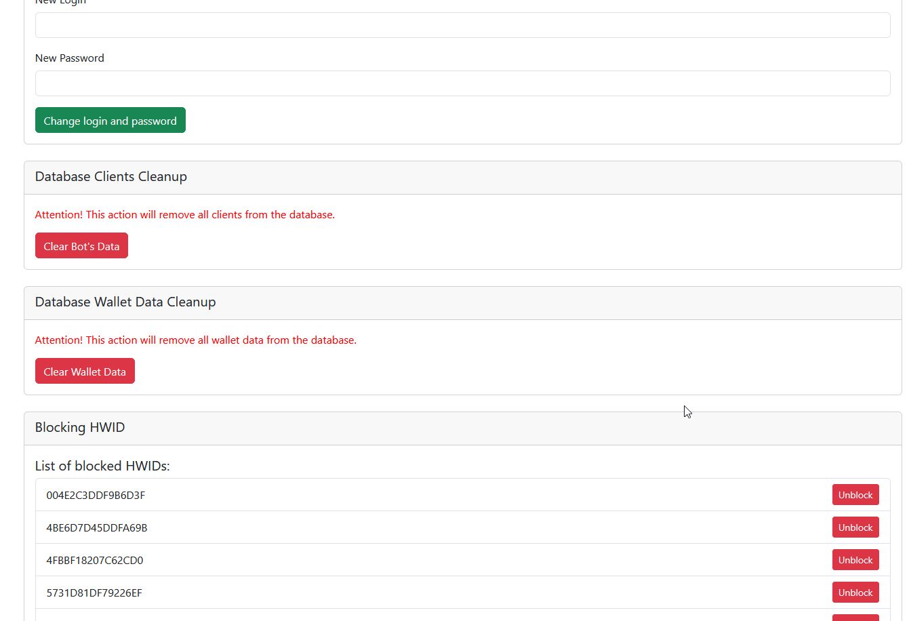Click the New Login input field
Image resolution: width=909 pixels, height=621 pixels.
pyautogui.click(x=462, y=25)
